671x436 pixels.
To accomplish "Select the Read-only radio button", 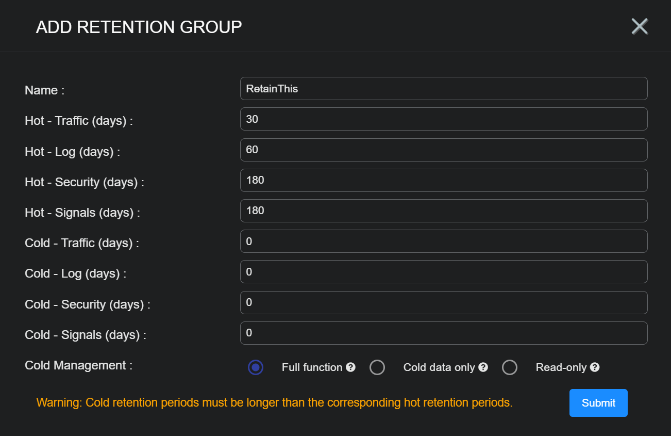I will click(510, 367).
